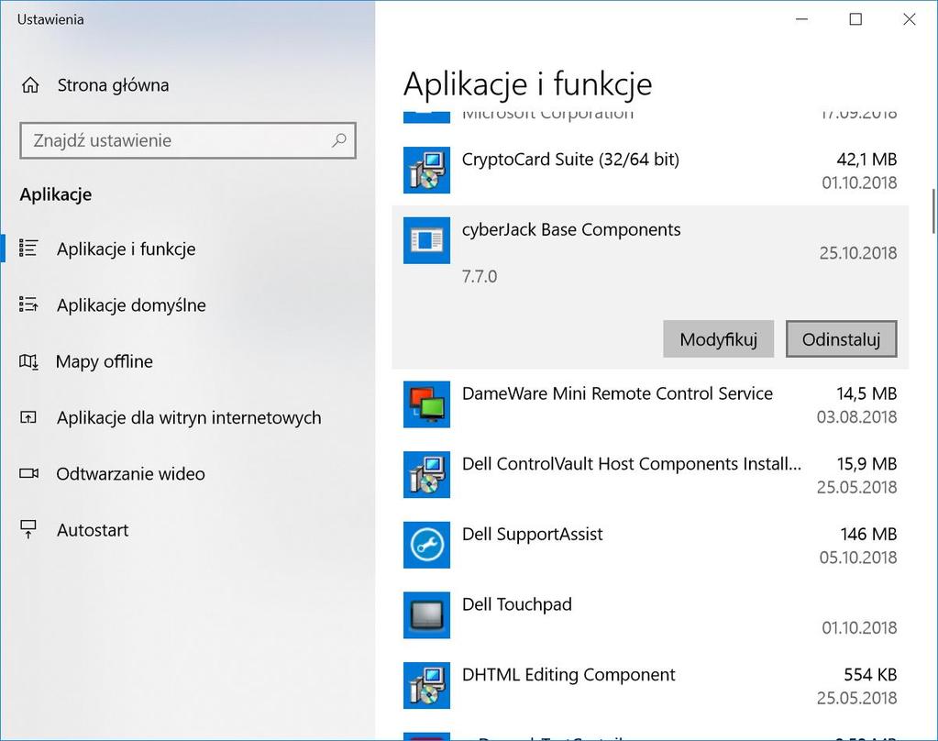
Task: Click Odinstaluj to uninstall cyberJack
Action: [841, 339]
